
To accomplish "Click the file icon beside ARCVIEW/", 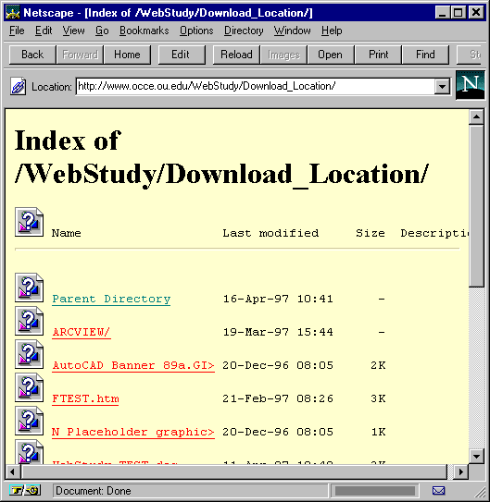I will (29, 321).
